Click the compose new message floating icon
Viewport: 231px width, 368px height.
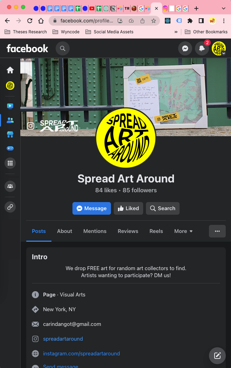(x=217, y=356)
